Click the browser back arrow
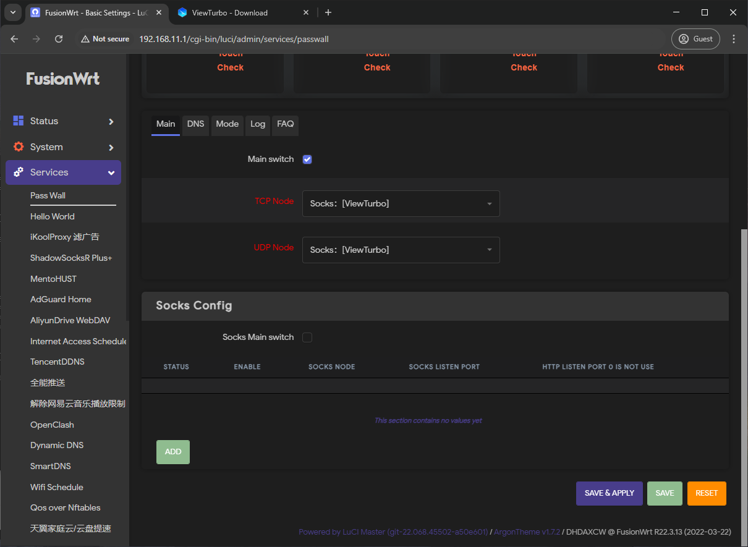 click(14, 39)
